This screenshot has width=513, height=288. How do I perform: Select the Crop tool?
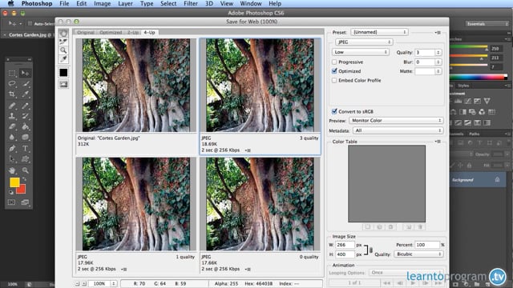pyautogui.click(x=12, y=94)
